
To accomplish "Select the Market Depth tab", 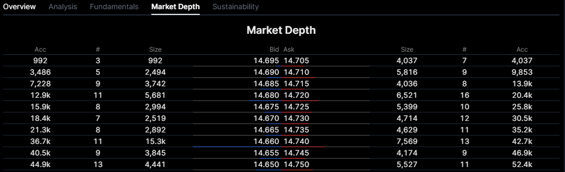I will 175,7.
